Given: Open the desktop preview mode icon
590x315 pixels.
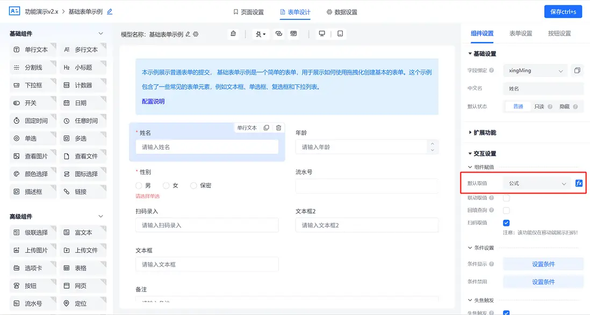Looking at the screenshot, I should [x=322, y=33].
